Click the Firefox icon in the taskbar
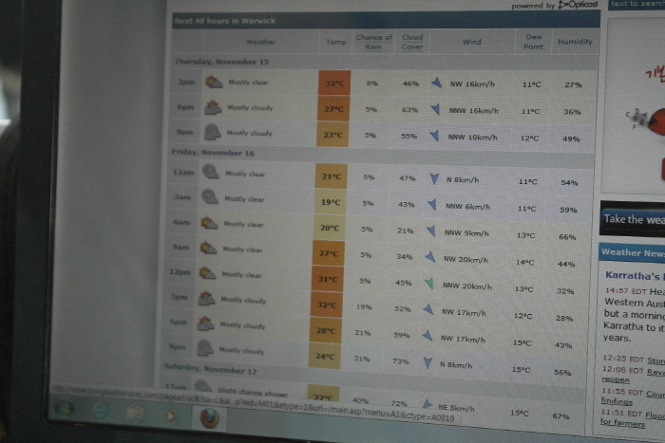This screenshot has height=443, width=665. (x=210, y=416)
